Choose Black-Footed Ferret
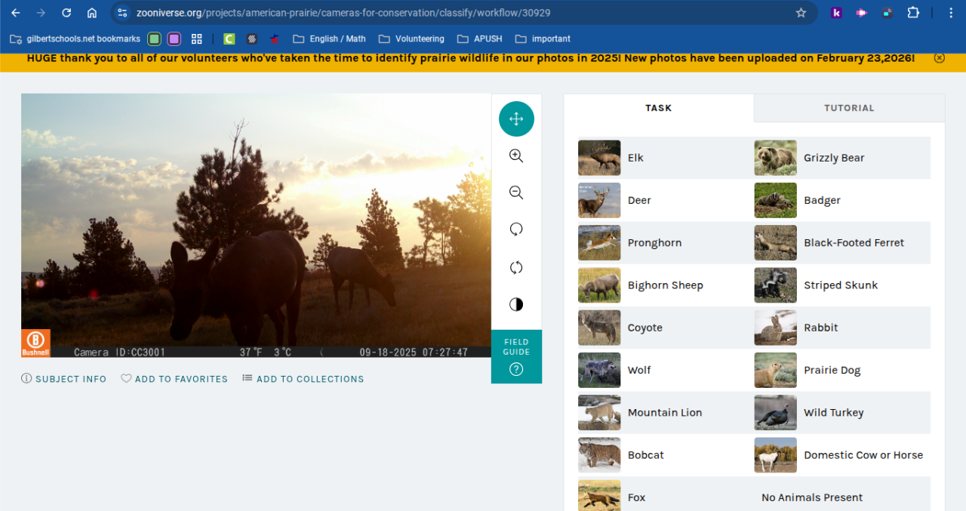 [x=842, y=242]
